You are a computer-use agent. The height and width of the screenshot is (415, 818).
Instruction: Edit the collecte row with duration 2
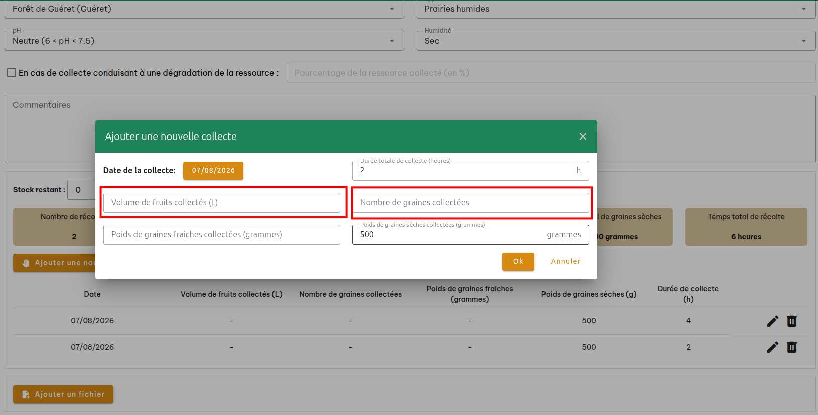tap(773, 347)
